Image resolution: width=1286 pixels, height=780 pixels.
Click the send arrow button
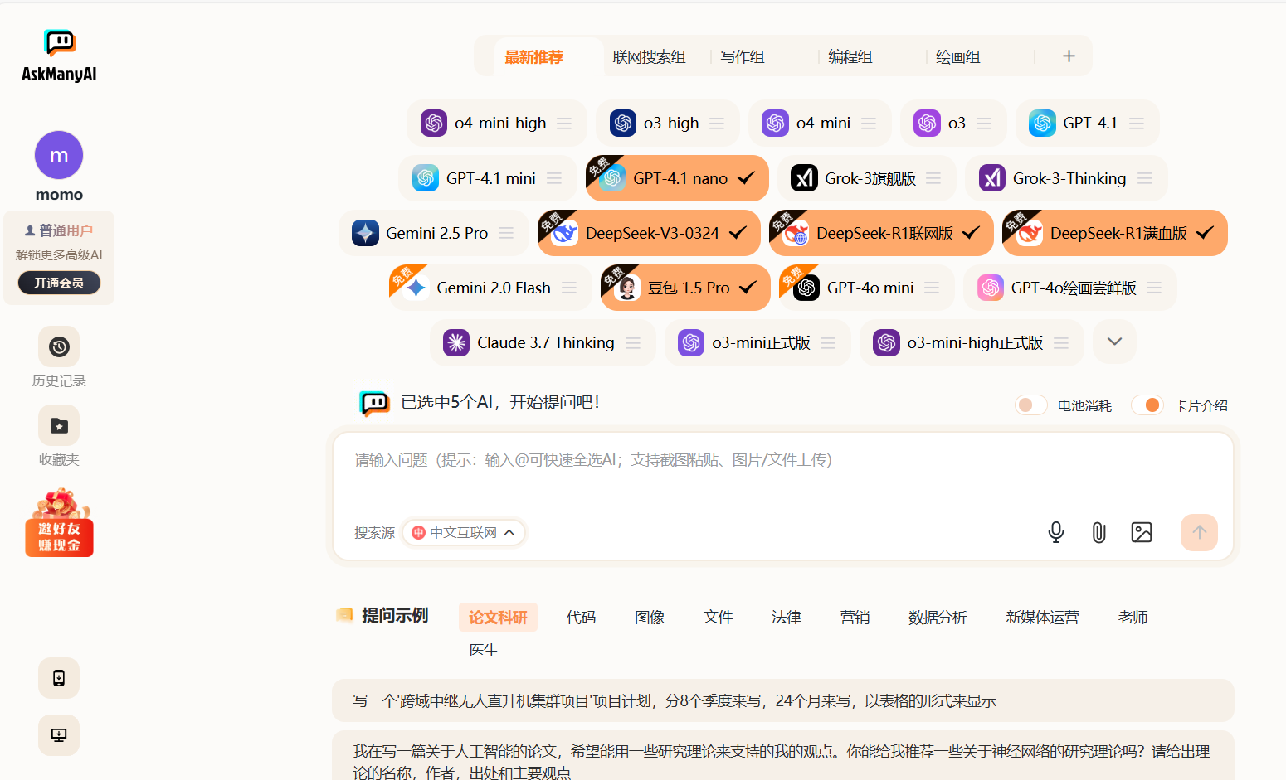[x=1199, y=532]
